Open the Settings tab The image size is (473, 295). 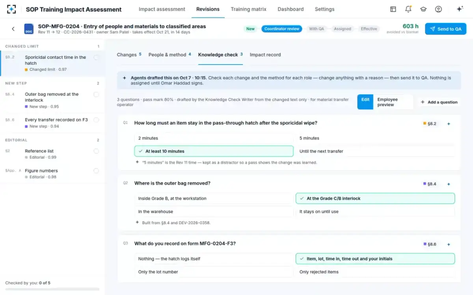tap(324, 9)
